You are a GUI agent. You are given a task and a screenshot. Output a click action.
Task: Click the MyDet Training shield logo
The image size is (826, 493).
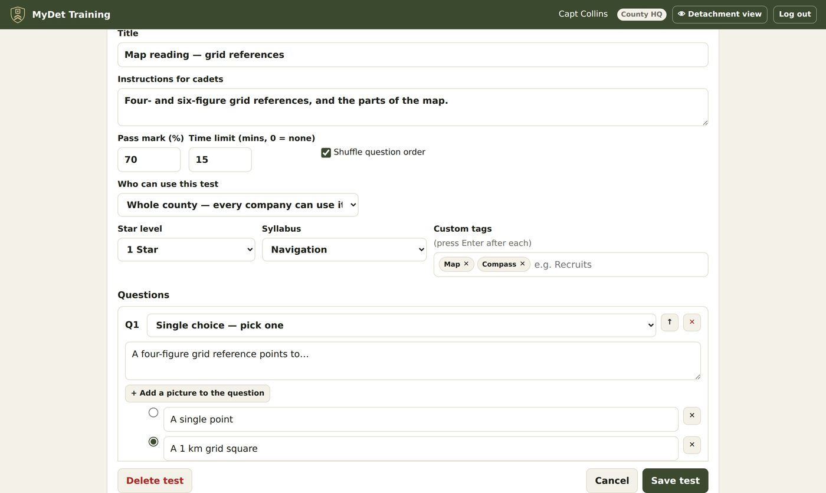point(18,14)
